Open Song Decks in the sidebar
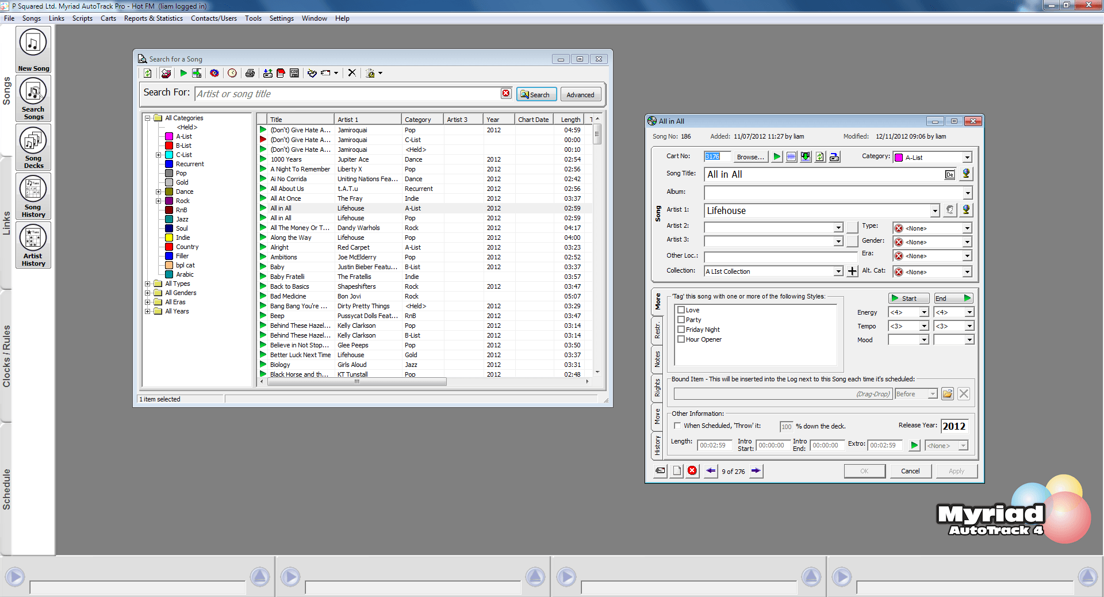Image resolution: width=1104 pixels, height=597 pixels. 33,147
